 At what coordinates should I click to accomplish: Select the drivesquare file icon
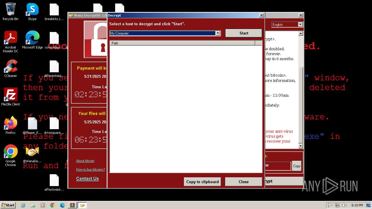tap(54, 125)
